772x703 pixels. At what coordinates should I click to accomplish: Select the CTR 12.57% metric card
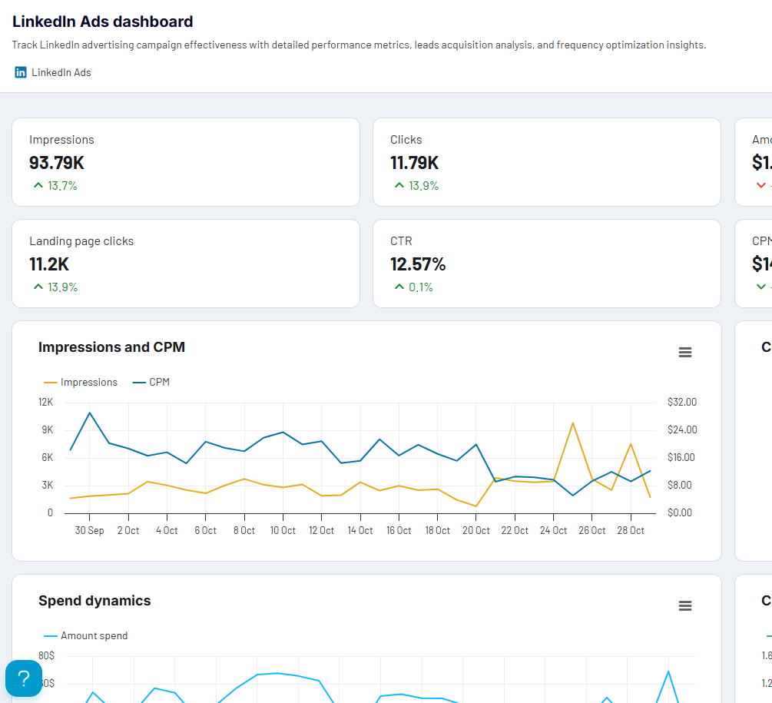coord(546,264)
